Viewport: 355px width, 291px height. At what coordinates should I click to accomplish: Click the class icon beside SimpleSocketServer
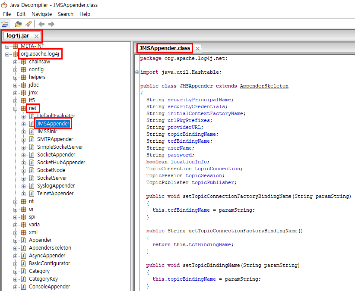coord(32,147)
